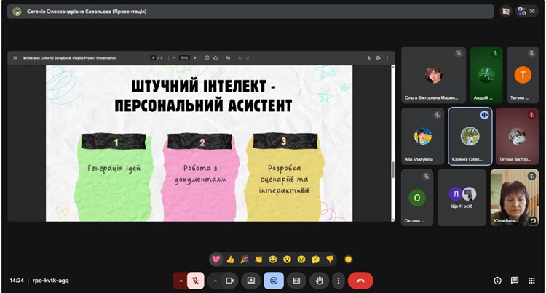
Task: Open PDF viewer sidebar hamburger menu
Action: [x=15, y=57]
